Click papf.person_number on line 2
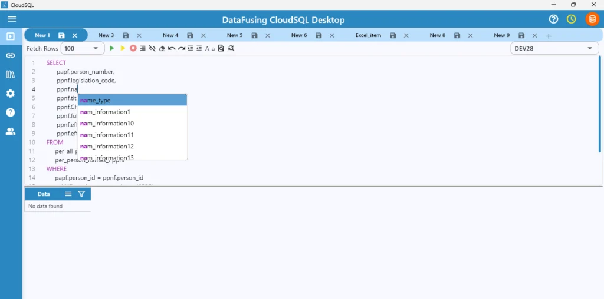The height and width of the screenshot is (299, 604). [86, 71]
